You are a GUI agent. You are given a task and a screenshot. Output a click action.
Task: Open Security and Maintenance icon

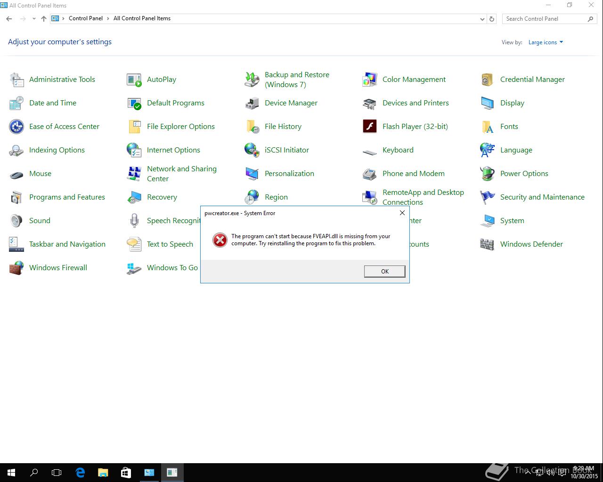pyautogui.click(x=488, y=197)
